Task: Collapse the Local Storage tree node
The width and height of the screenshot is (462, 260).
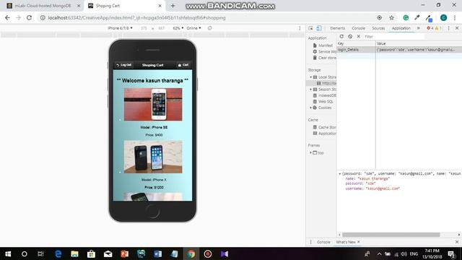Action: 310,77
